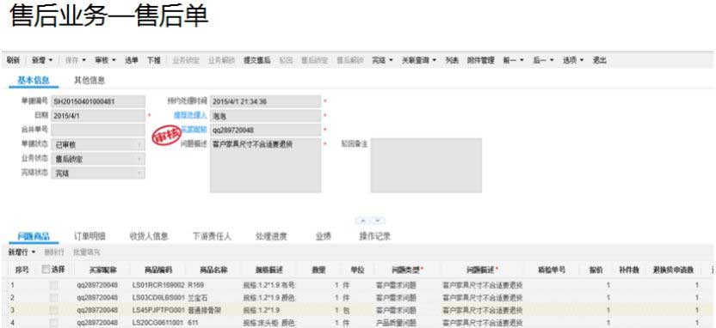The width and height of the screenshot is (716, 328).
Task: Tick the checkbox in row 1
Action: 54,286
